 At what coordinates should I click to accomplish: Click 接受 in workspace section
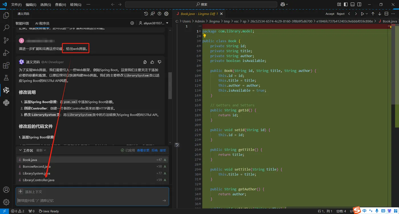coord(163,150)
